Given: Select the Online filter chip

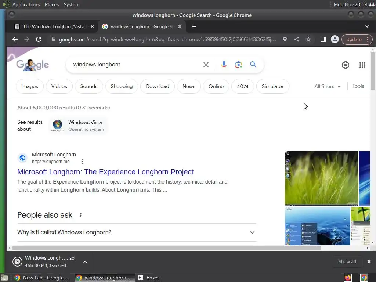Looking at the screenshot, I should click(216, 86).
